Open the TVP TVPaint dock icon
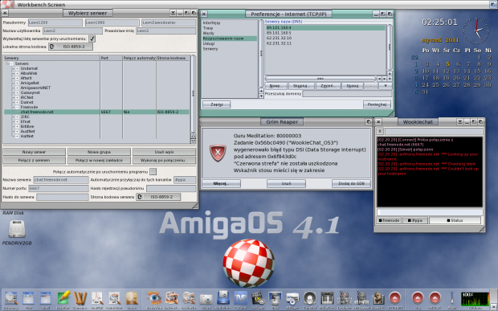This screenshot has height=311, width=498. [x=240, y=298]
